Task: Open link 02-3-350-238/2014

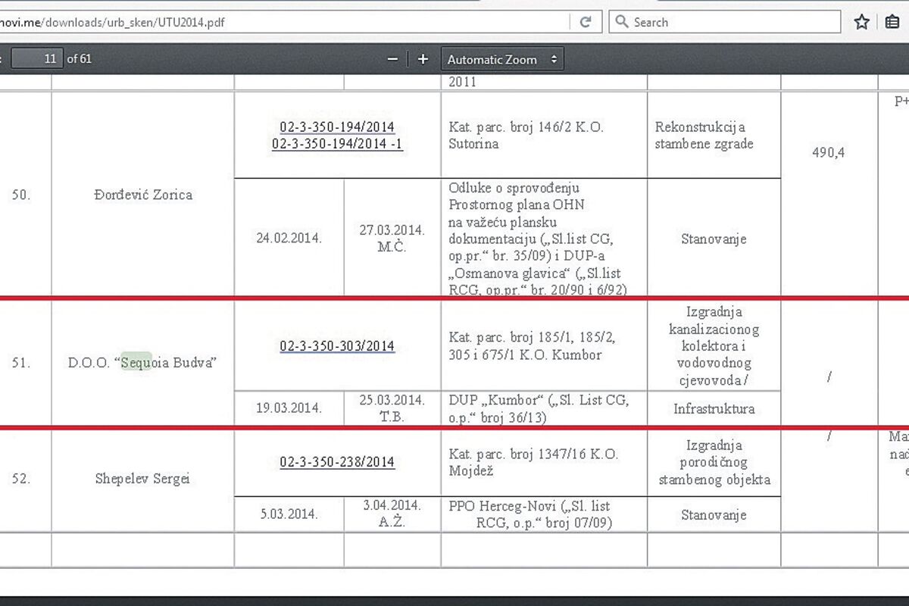Action: [337, 462]
